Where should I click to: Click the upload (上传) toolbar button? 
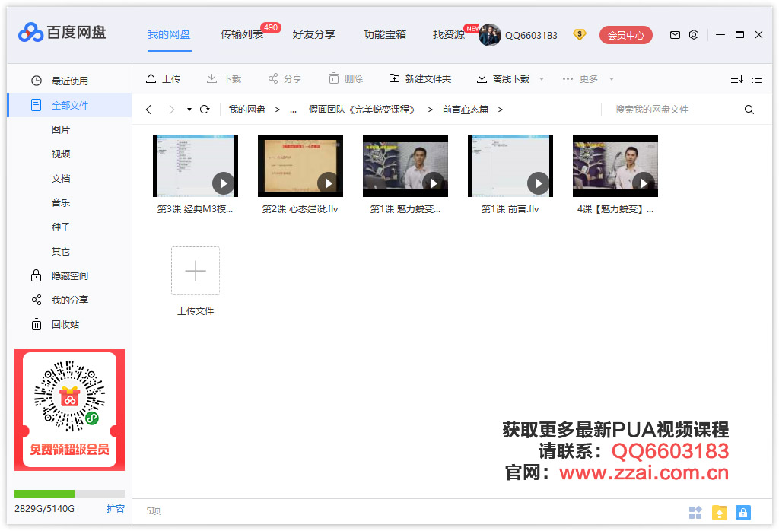[163, 78]
